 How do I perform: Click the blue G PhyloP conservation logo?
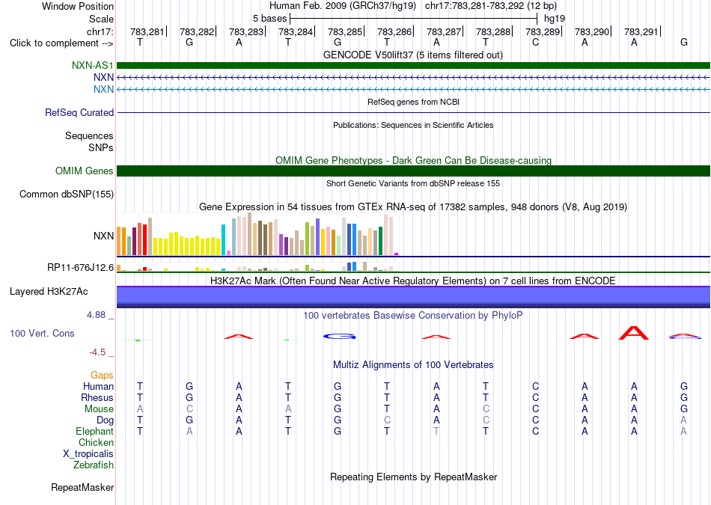click(339, 337)
